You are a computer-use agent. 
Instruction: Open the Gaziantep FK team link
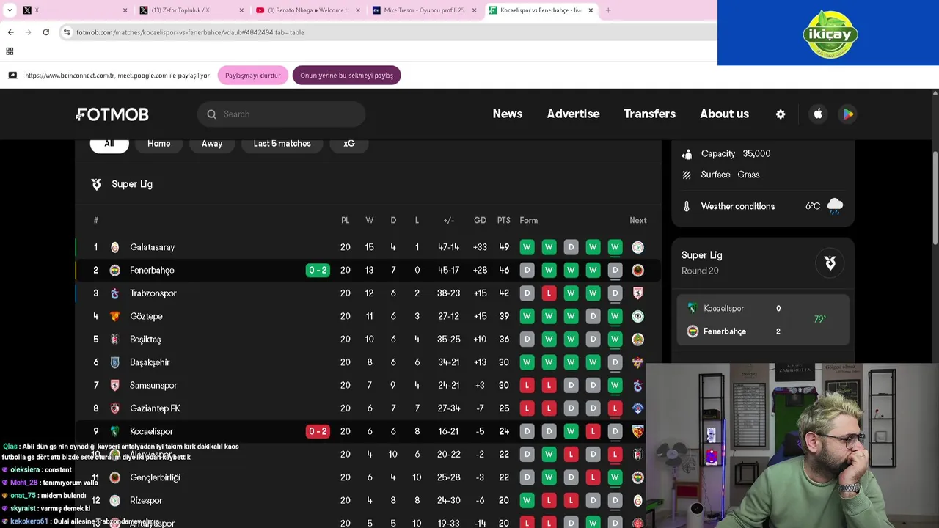pyautogui.click(x=155, y=408)
